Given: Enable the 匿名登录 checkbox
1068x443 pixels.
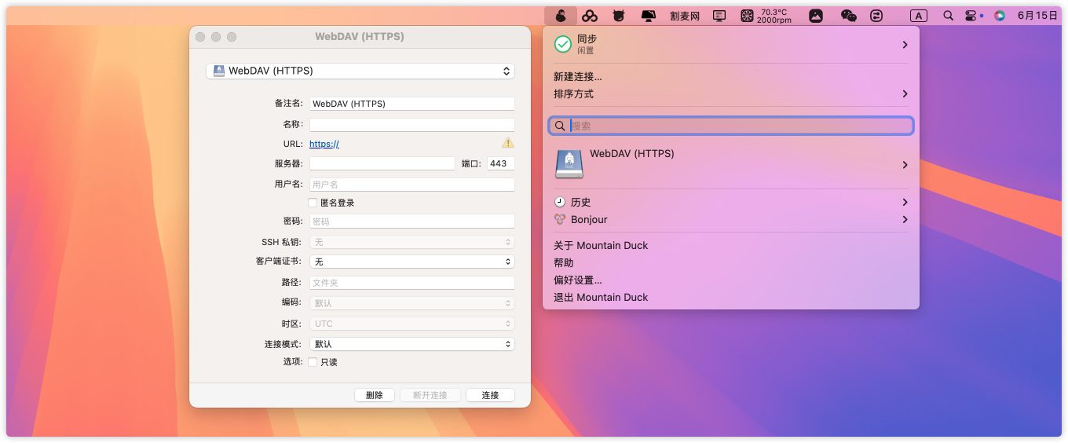Looking at the screenshot, I should (x=313, y=203).
